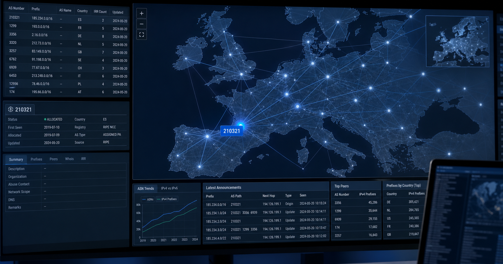Sort announcements by AS Path header
This screenshot has height=264, width=503.
(x=236, y=196)
